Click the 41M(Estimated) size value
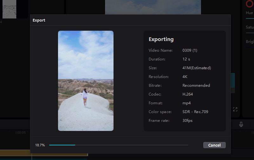The image size is (254, 160). [x=197, y=68]
